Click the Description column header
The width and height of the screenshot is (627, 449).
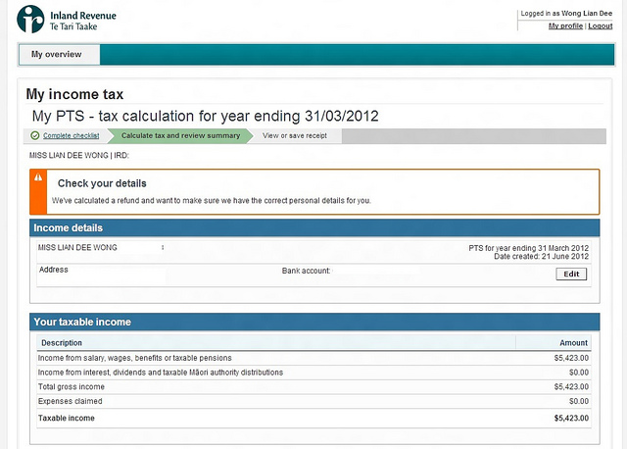62,343
